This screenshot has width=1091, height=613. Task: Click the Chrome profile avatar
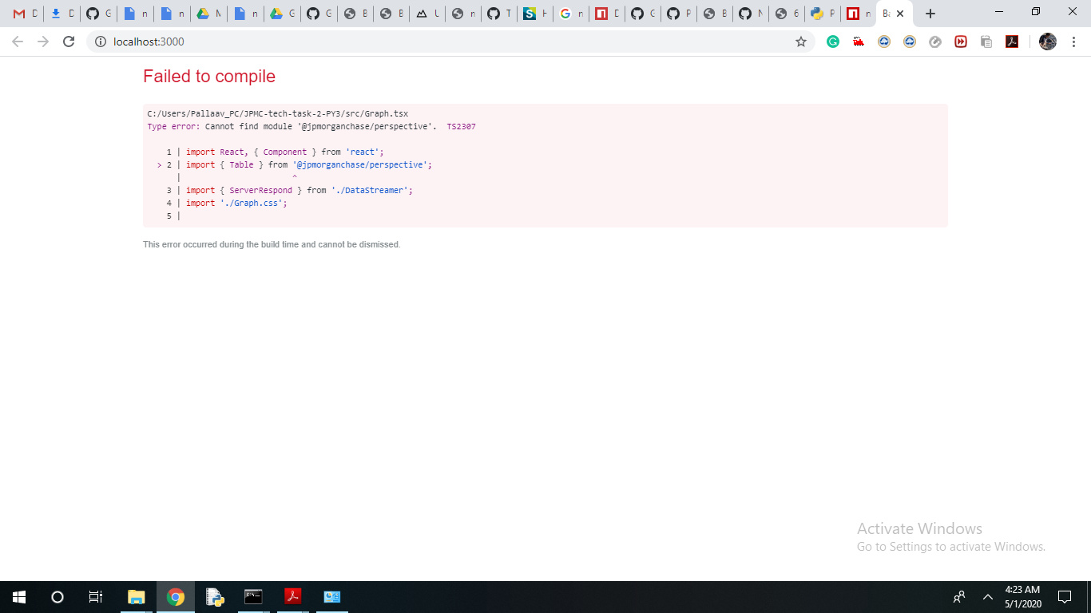pyautogui.click(x=1047, y=42)
